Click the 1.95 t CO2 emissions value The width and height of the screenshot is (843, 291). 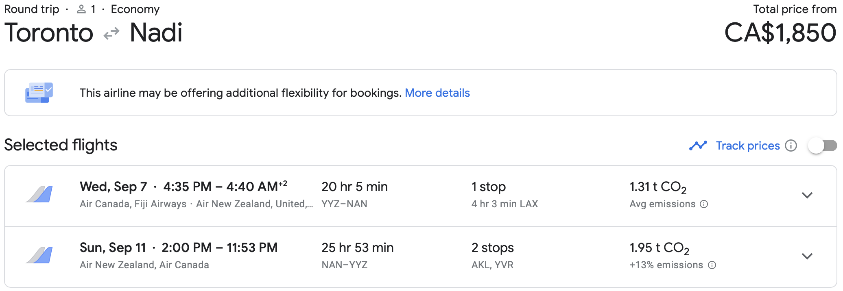[659, 248]
